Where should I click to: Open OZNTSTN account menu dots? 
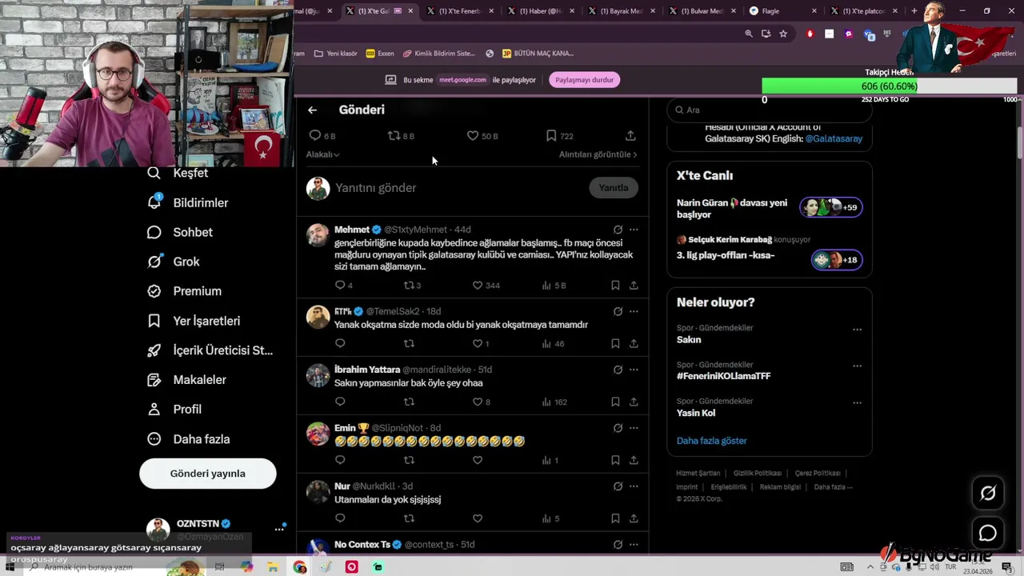tap(279, 529)
